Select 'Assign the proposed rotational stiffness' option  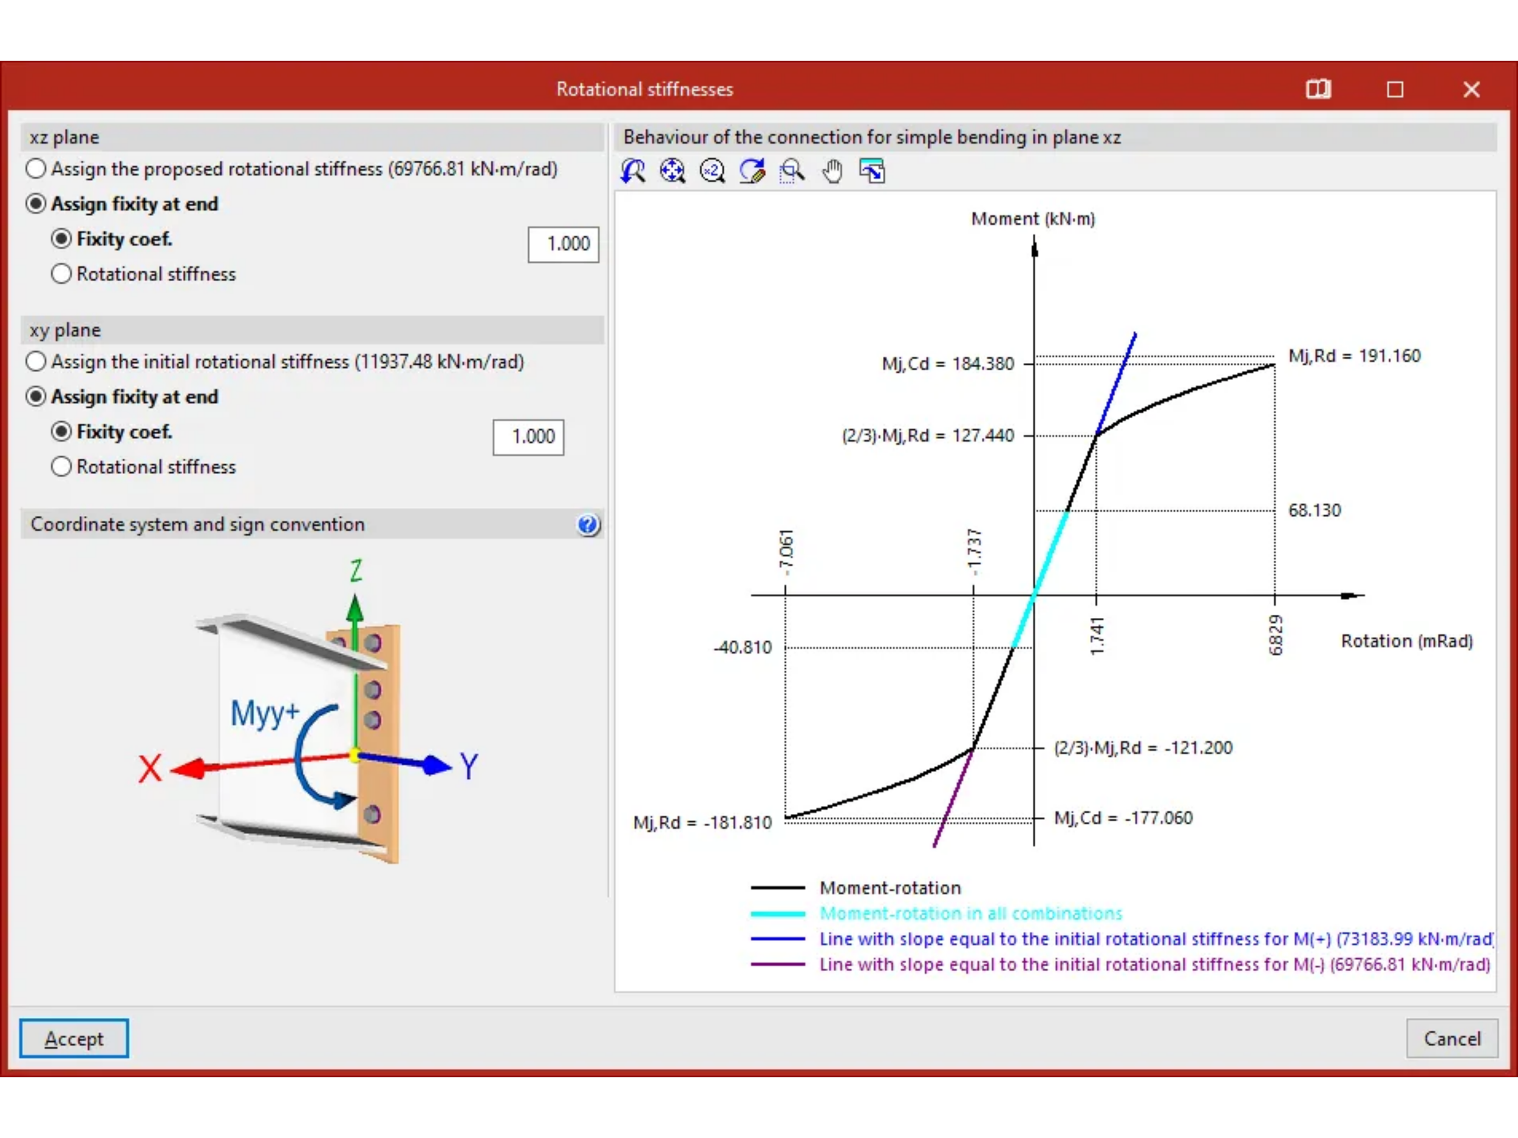click(x=36, y=169)
